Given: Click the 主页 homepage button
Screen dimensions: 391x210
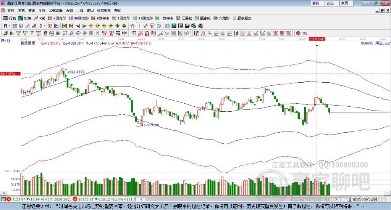Looking at the screenshot, I should point(347,3).
